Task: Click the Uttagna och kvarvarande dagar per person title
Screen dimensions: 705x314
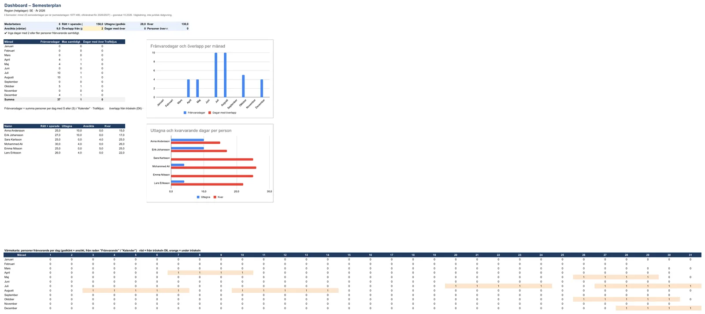Action: [x=191, y=131]
